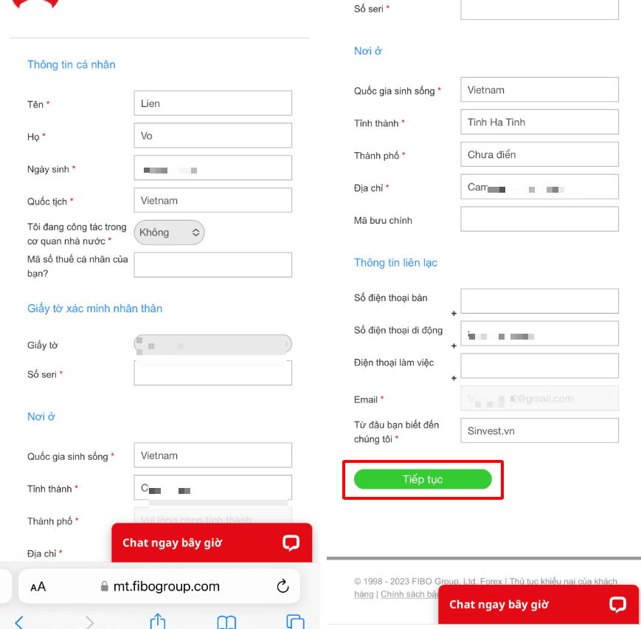This screenshot has width=641, height=629.
Task: Click the green Tiếp tục button
Action: 423,479
